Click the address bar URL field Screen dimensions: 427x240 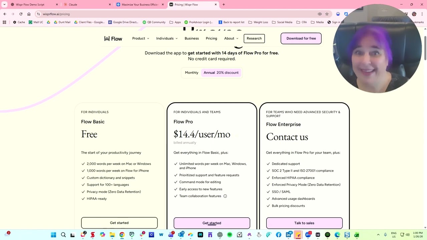pos(177,14)
